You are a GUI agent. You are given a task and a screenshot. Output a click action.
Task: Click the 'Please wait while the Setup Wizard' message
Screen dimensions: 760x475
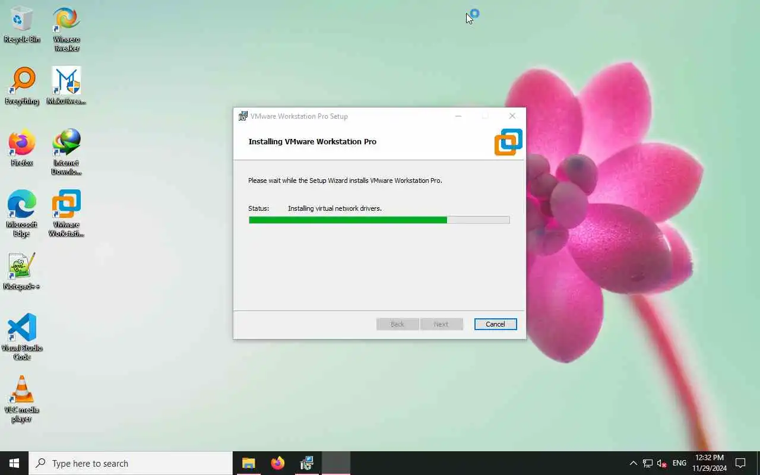345,180
